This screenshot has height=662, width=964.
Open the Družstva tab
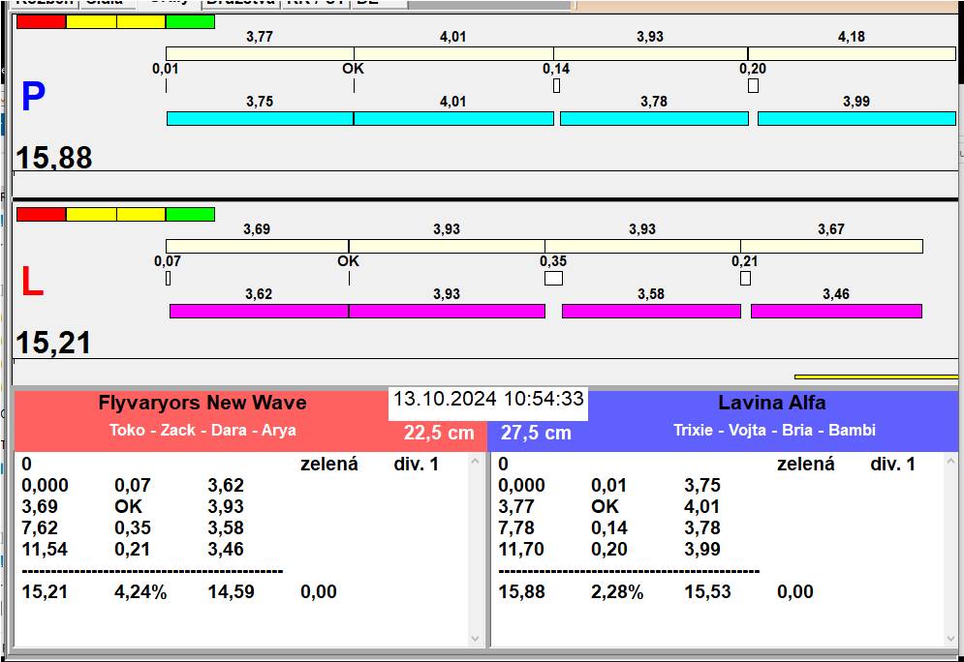click(x=240, y=3)
